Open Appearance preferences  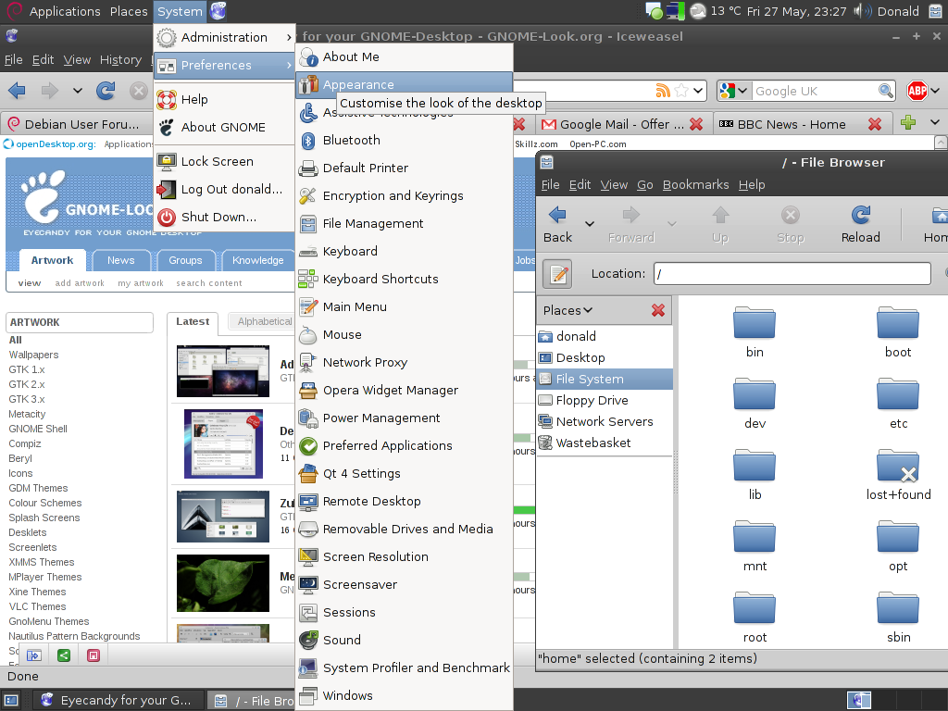pyautogui.click(x=404, y=84)
